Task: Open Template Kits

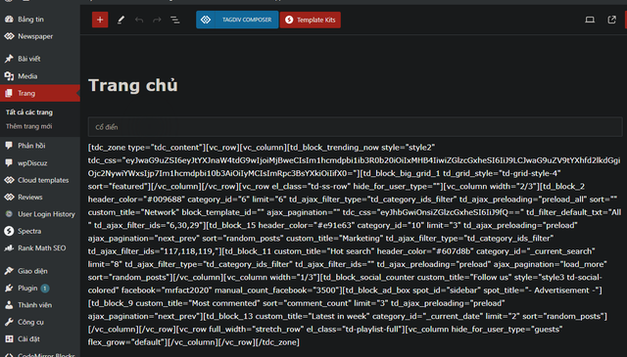Action: (x=311, y=20)
